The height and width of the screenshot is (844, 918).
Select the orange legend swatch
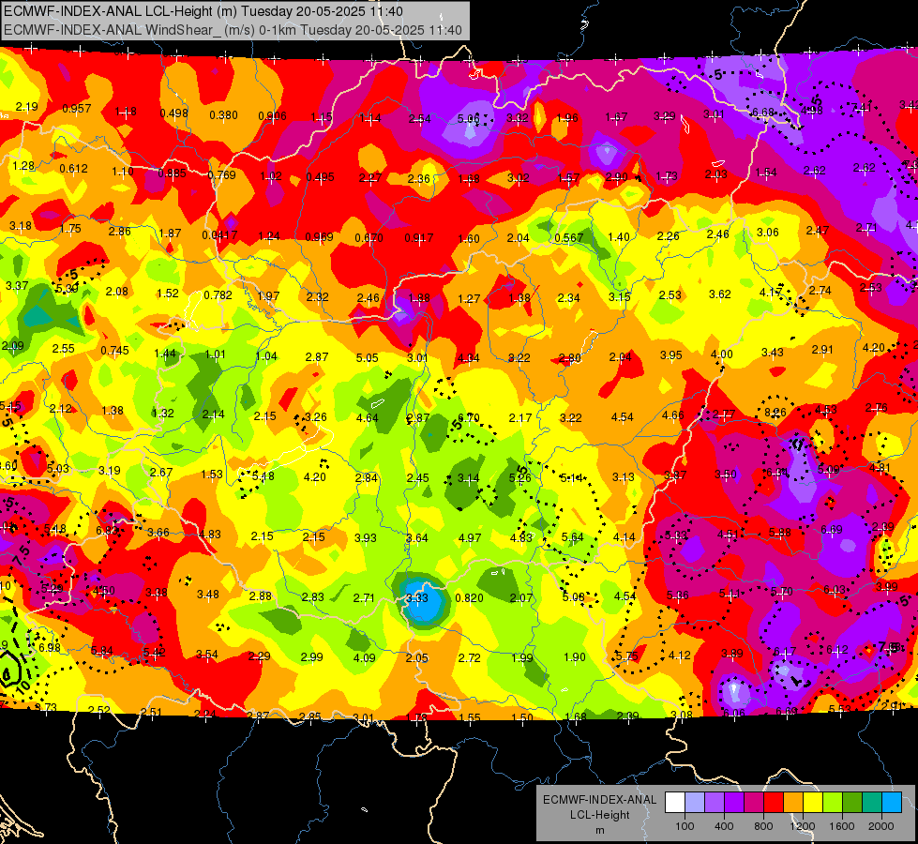[792, 803]
